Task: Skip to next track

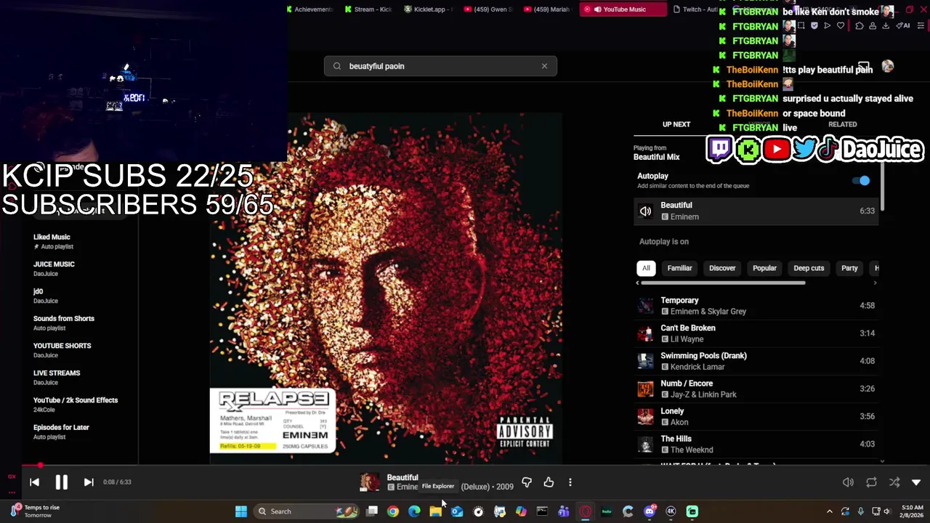Action: [89, 482]
